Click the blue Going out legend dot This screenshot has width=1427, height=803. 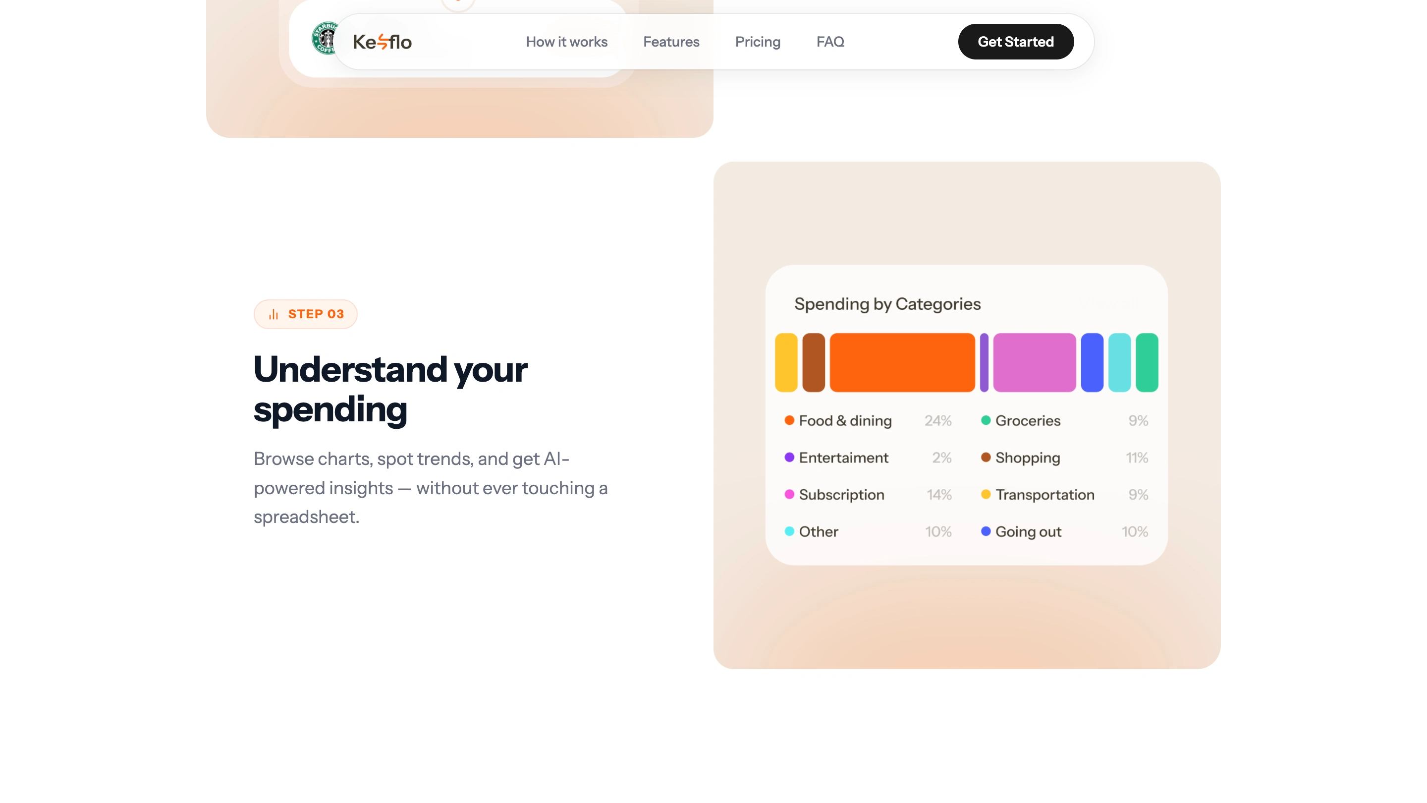coord(986,531)
